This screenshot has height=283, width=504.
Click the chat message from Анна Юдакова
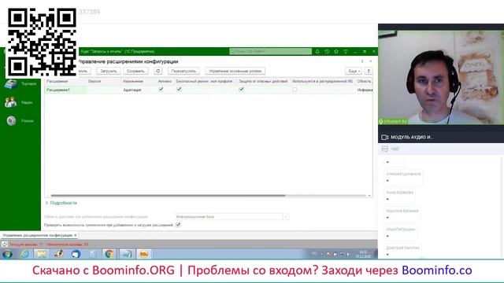[x=399, y=196]
